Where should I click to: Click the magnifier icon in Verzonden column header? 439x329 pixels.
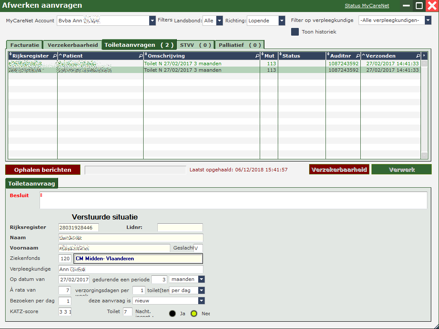pos(418,56)
